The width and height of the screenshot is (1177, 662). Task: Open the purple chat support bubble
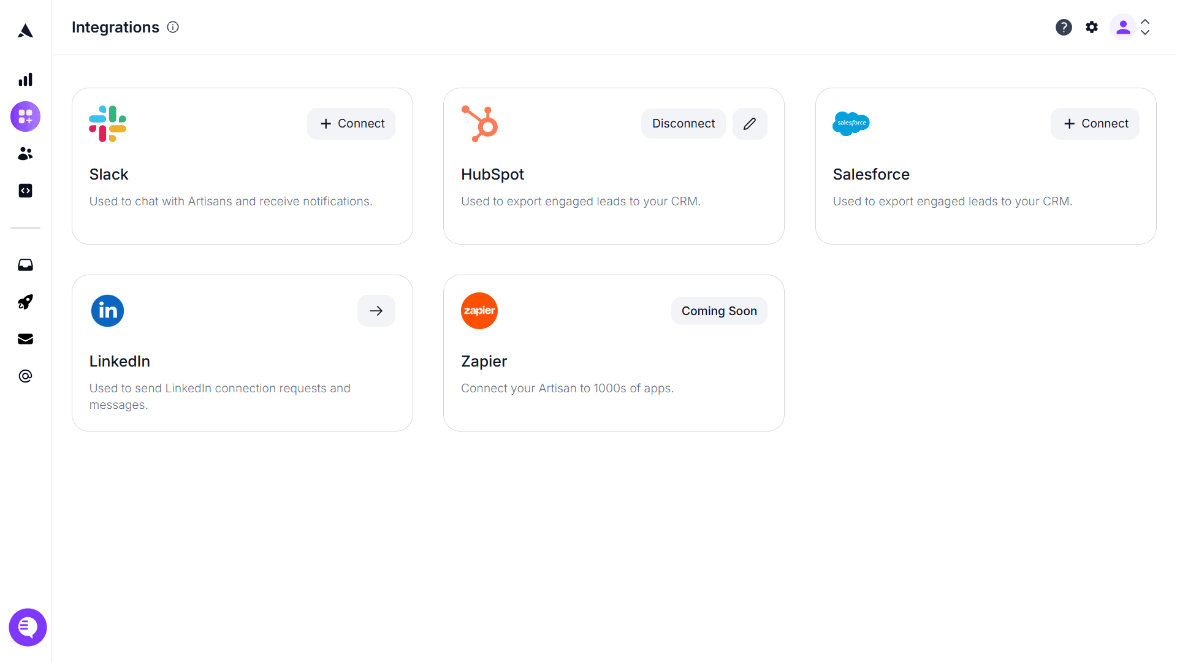pos(28,627)
